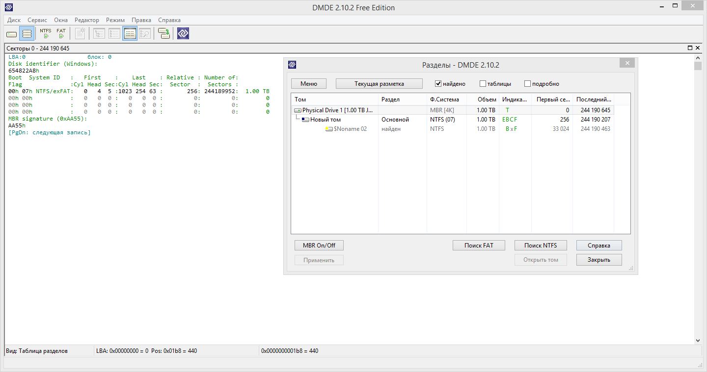Click the 'EBCF' indicator cell
Image resolution: width=707 pixels, height=372 pixels.
tap(510, 120)
